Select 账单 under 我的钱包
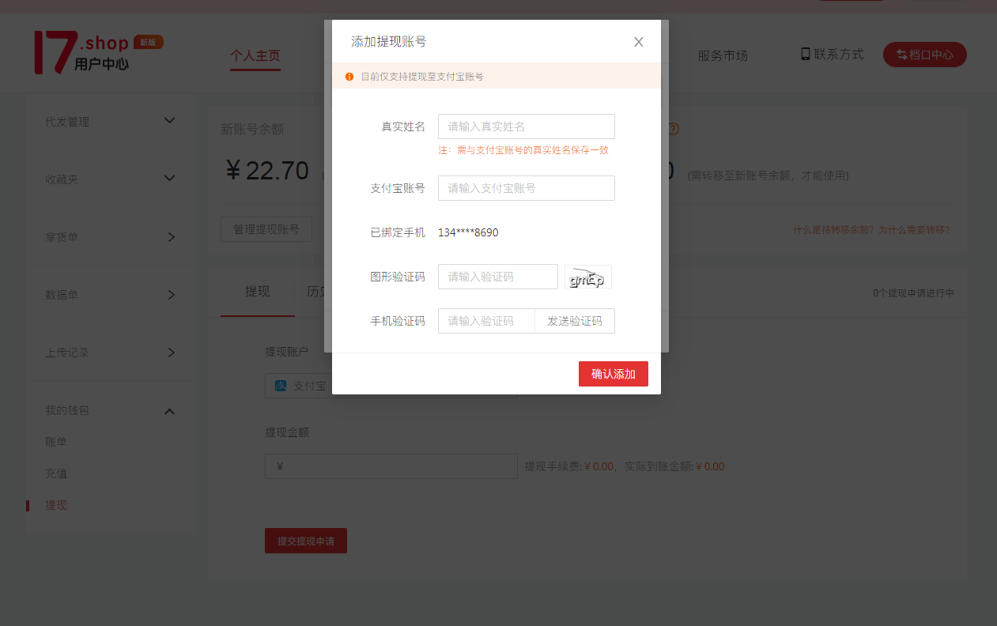997x626 pixels. click(55, 442)
